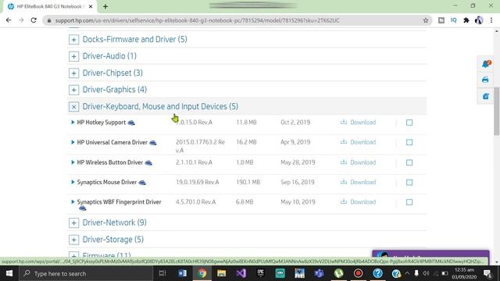Expand the Driver-Graphics section

[73, 90]
